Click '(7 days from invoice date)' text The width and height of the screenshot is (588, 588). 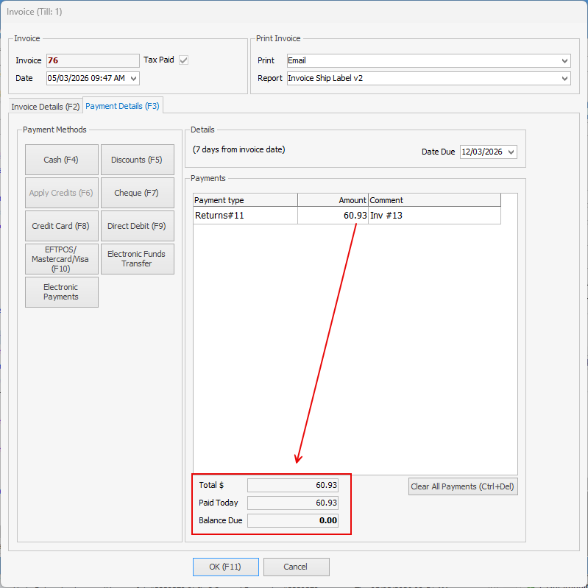239,149
